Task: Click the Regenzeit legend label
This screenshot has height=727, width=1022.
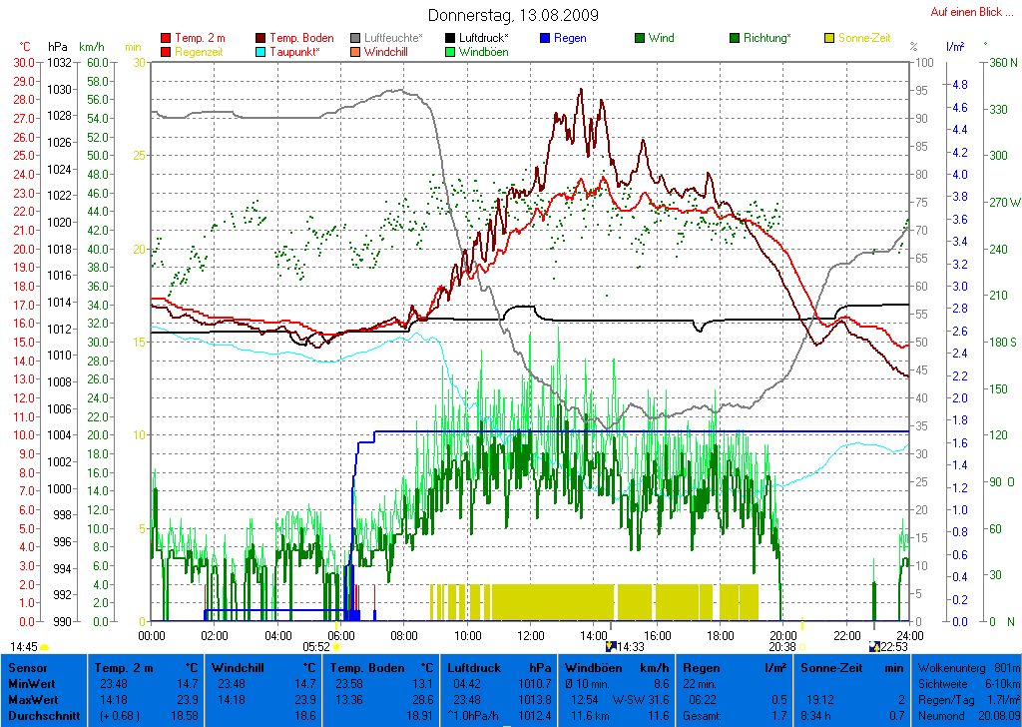Action: point(200,52)
